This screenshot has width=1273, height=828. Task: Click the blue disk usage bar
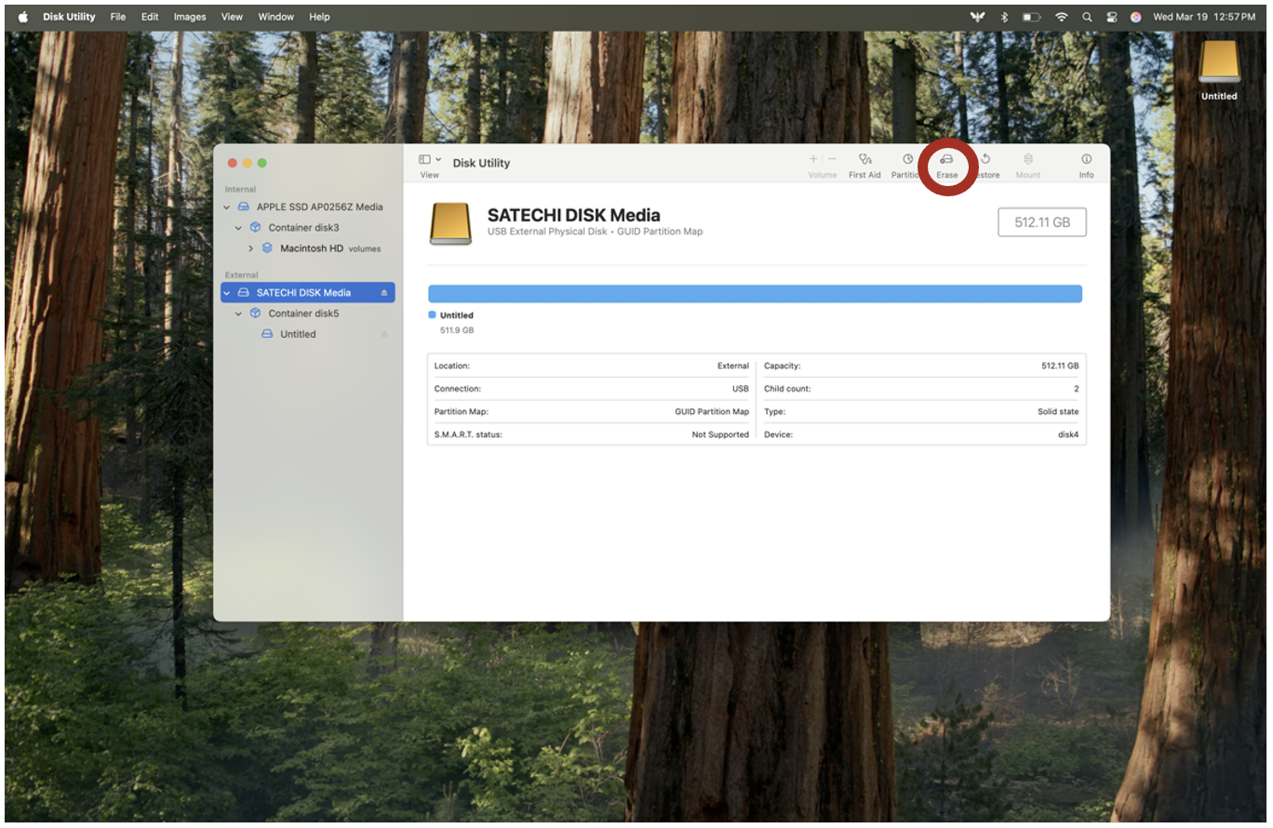click(x=755, y=294)
